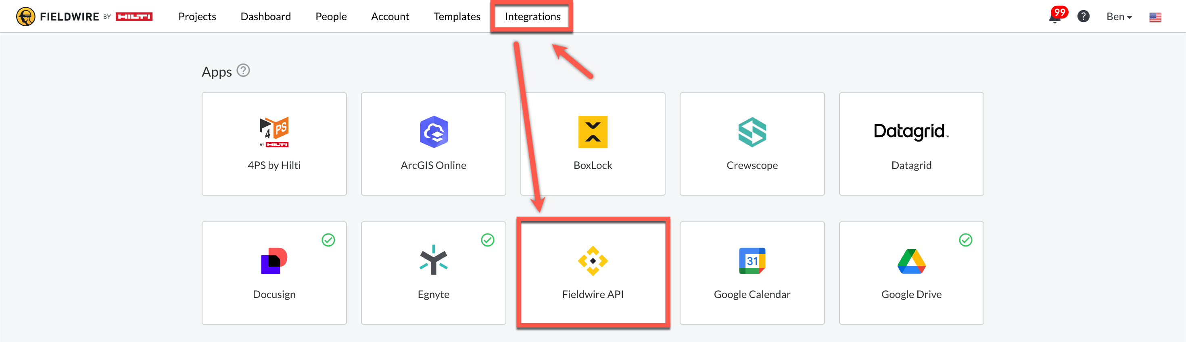The width and height of the screenshot is (1186, 342).
Task: Open the Templates page link
Action: coord(457,17)
